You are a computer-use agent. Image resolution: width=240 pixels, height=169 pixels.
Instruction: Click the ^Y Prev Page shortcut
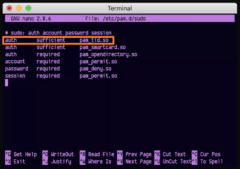[x=134, y=154]
